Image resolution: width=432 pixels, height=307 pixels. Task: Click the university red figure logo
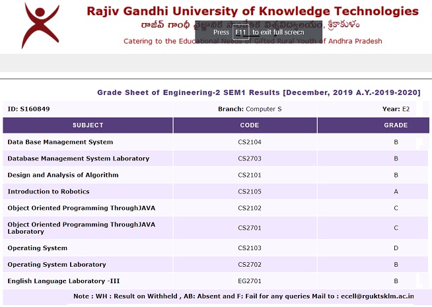click(40, 26)
